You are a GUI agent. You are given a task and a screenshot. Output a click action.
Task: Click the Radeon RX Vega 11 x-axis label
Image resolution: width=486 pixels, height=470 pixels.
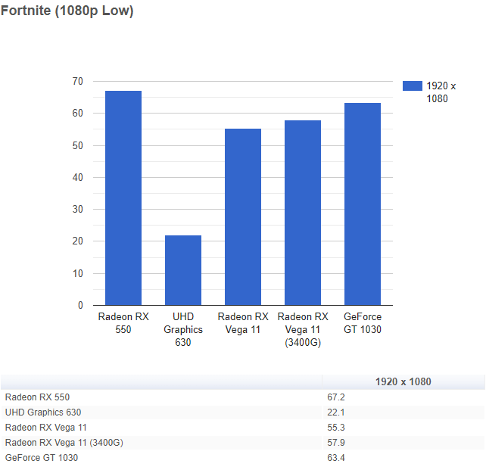point(243,323)
